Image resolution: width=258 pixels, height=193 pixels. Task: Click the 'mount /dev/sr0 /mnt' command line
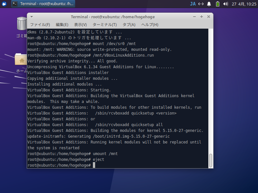point(82,44)
